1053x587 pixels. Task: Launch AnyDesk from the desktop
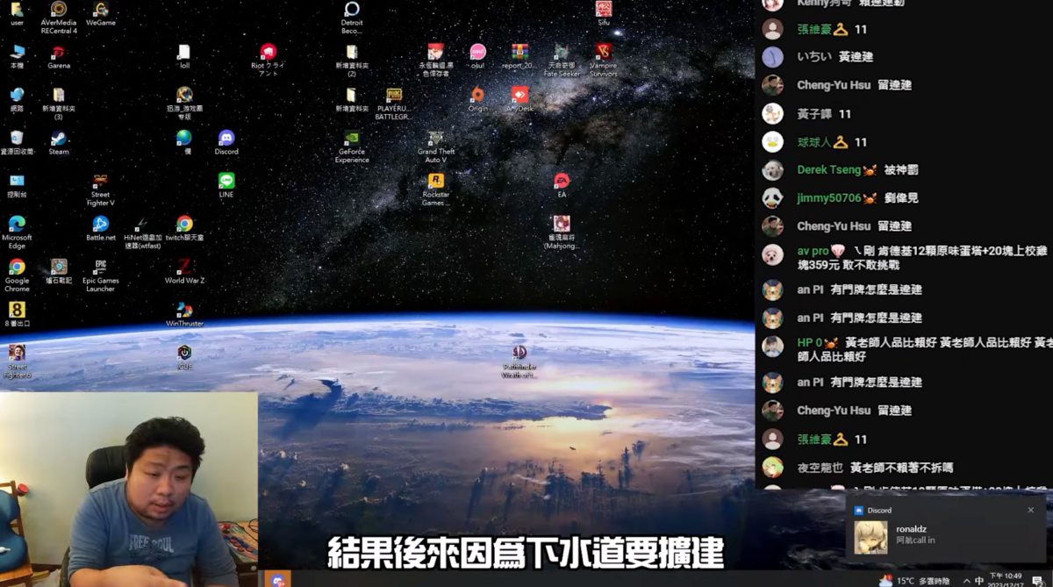pos(519,99)
